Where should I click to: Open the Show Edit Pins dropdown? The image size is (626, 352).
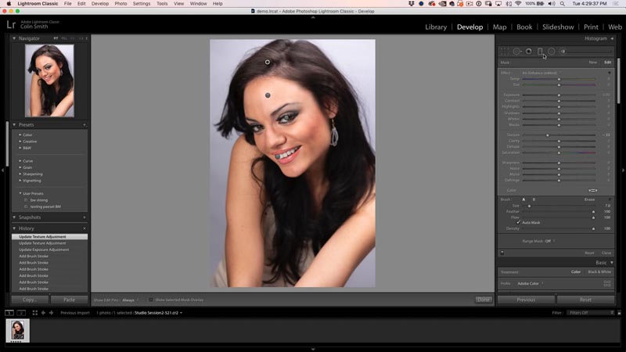[129, 300]
